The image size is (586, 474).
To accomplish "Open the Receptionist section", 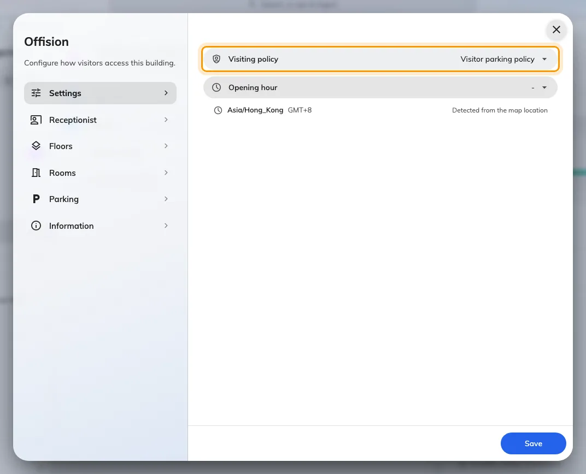I will pos(100,120).
